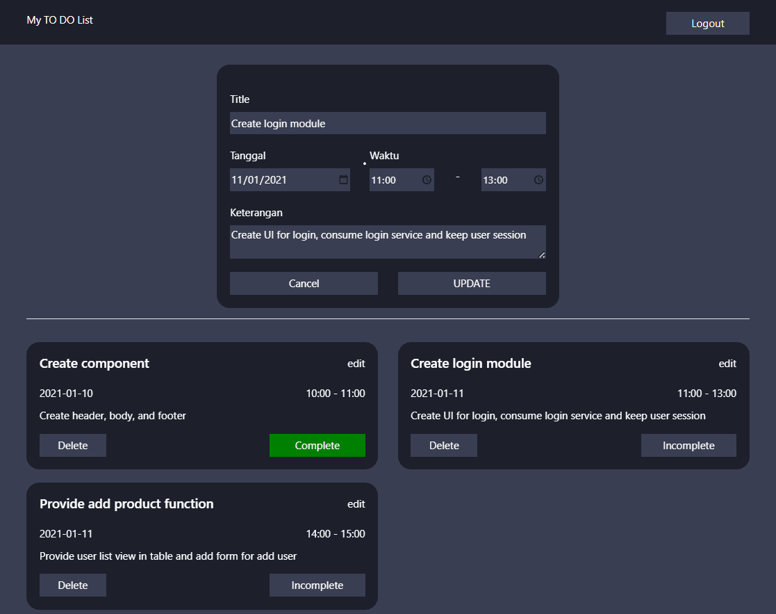Click the Waktu field label
Viewport: 776px width, 614px height.
[384, 156]
